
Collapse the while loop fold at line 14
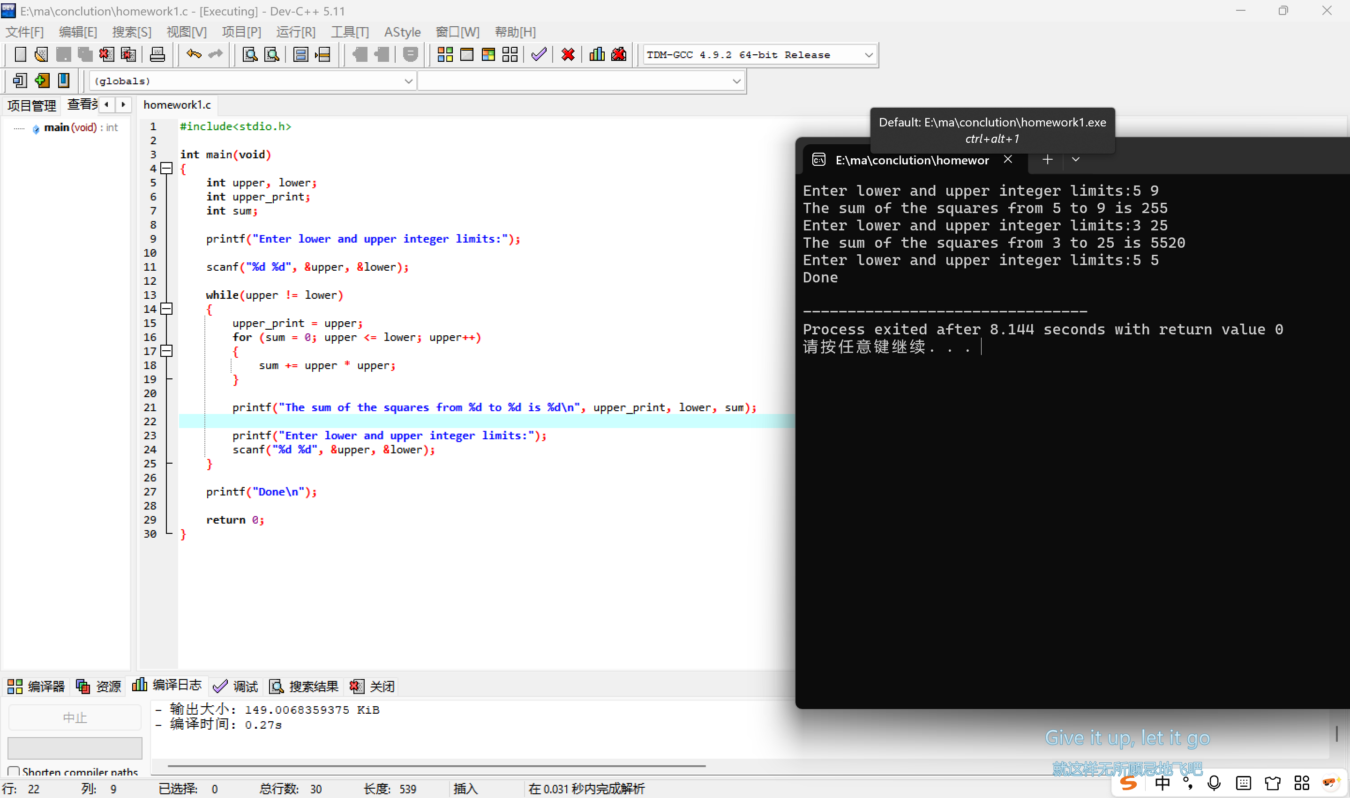[167, 309]
